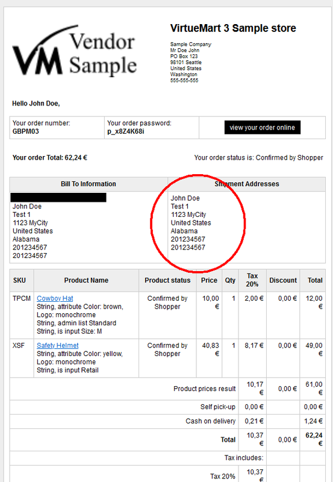Viewport: 333px width, 482px height.
Task: Click the 'Tax includes:' label
Action: 244,458
